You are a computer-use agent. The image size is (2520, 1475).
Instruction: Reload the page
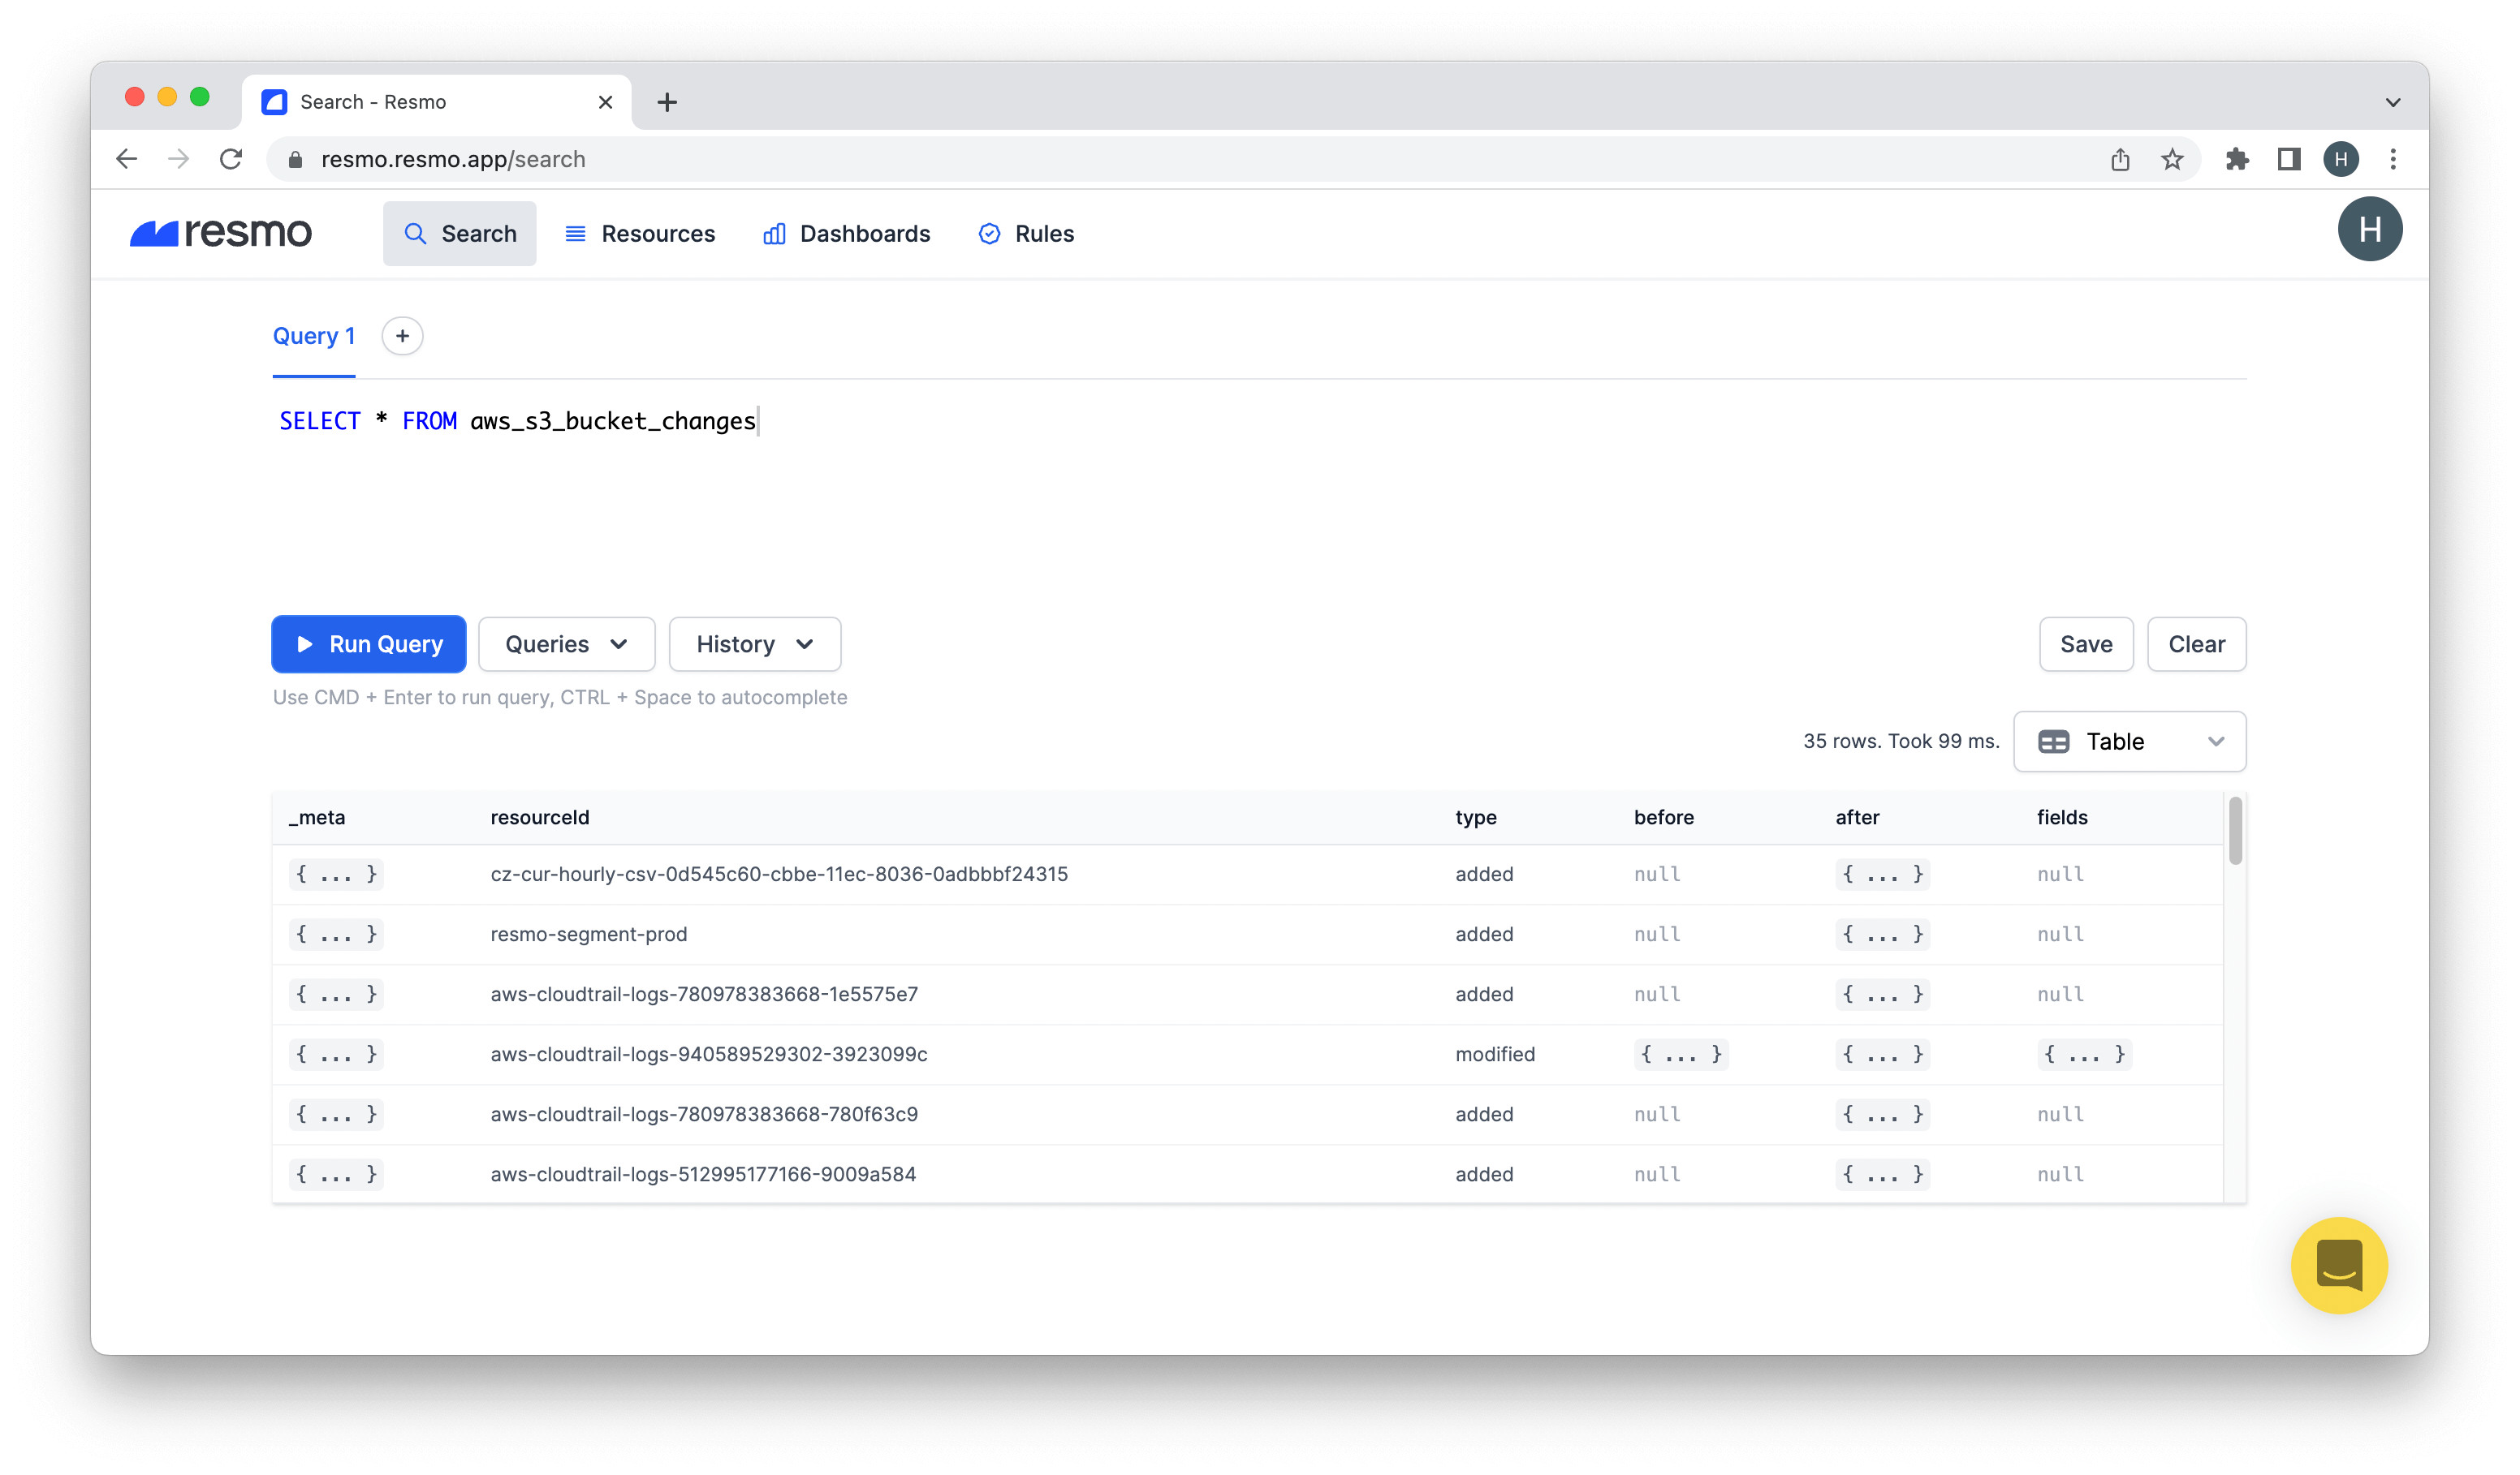pos(231,159)
